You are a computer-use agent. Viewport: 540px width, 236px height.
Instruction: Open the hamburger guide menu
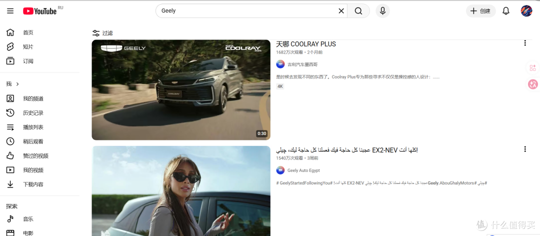coord(10,11)
